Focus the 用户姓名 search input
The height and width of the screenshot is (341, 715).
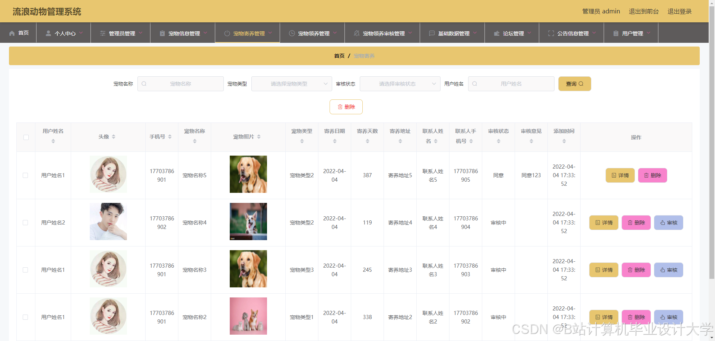(x=511, y=84)
